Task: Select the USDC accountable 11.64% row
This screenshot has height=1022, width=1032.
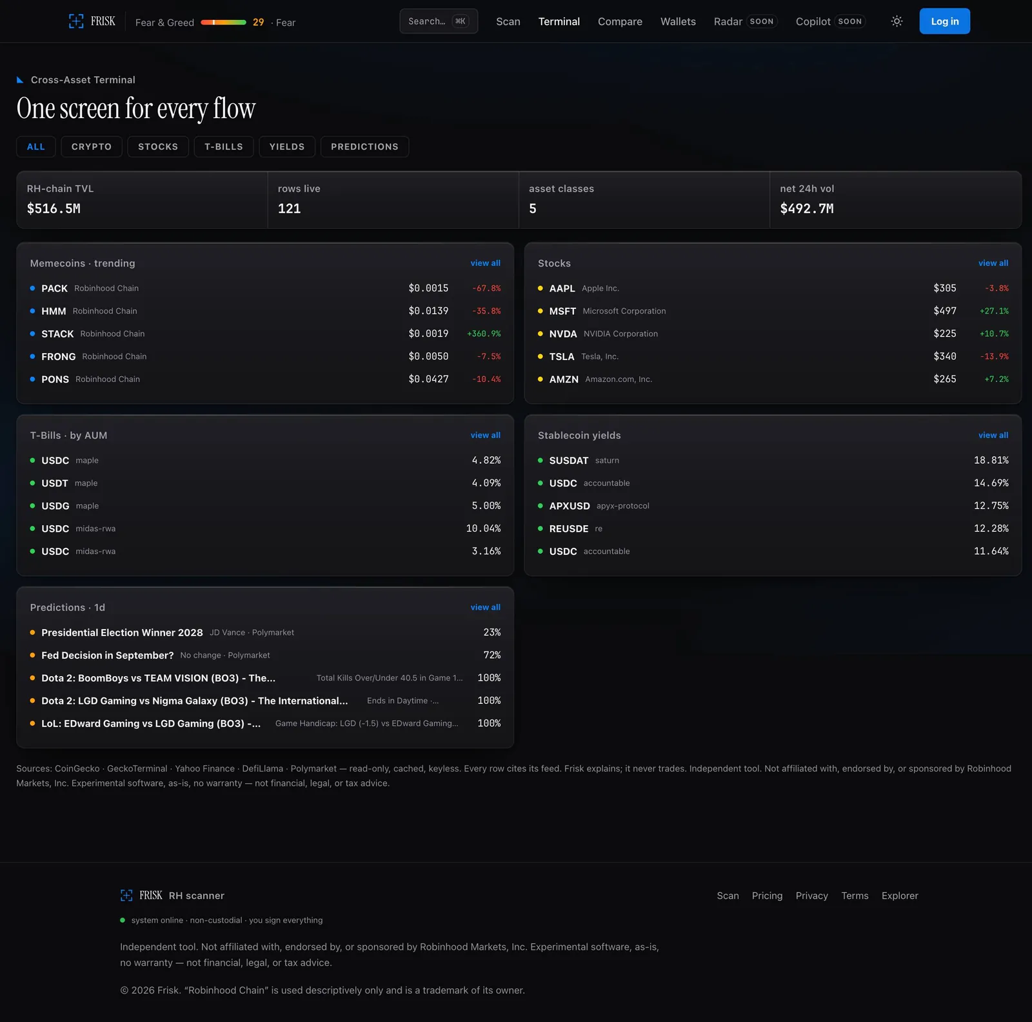Action: pos(773,552)
